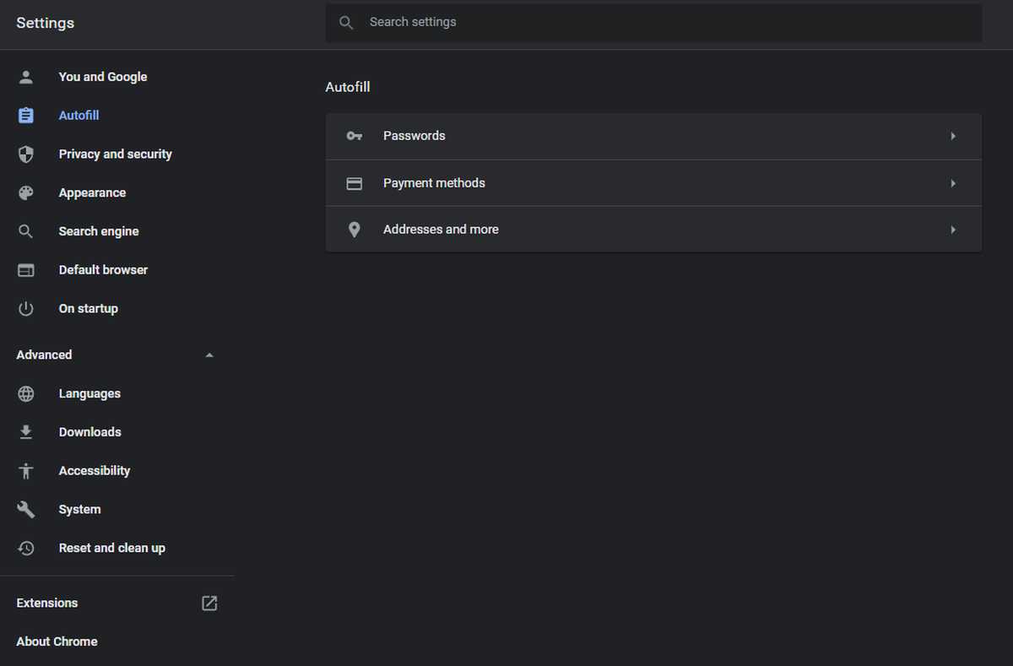
Task: Open Extensions in a new tab
Action: click(x=209, y=603)
